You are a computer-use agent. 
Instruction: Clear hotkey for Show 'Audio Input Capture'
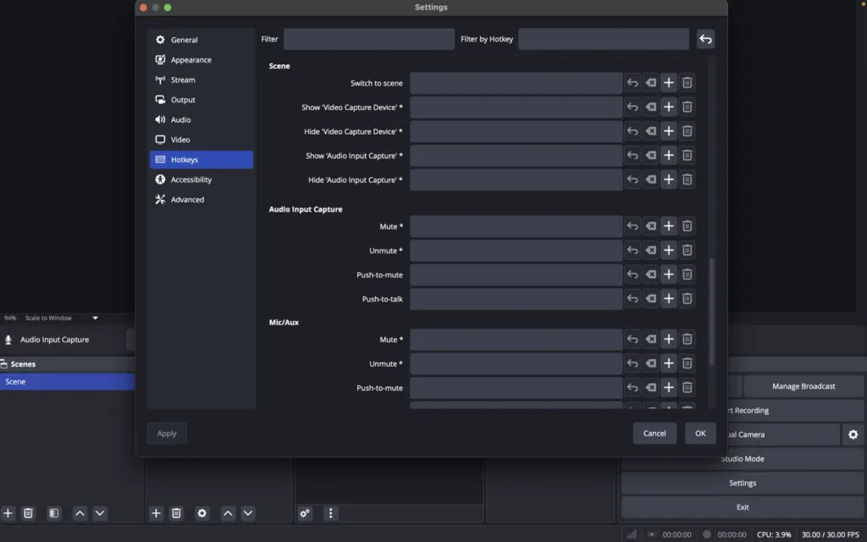pos(651,156)
